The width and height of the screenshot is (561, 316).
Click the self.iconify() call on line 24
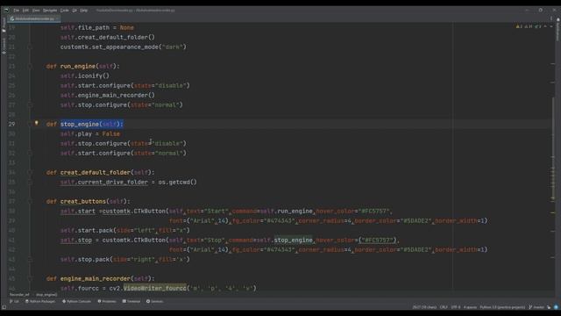pos(85,76)
